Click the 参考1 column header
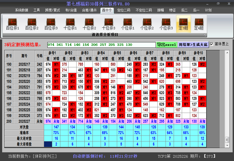 (52, 53)
